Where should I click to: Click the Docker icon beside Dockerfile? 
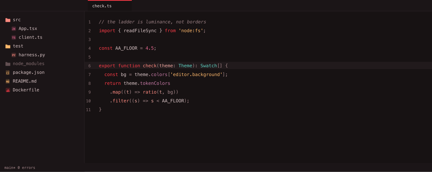[8, 90]
